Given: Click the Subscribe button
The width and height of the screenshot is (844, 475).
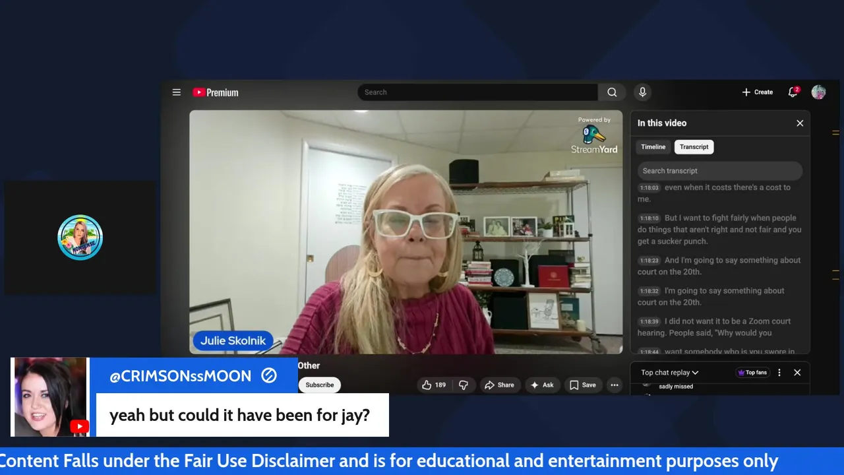Looking at the screenshot, I should [x=320, y=385].
